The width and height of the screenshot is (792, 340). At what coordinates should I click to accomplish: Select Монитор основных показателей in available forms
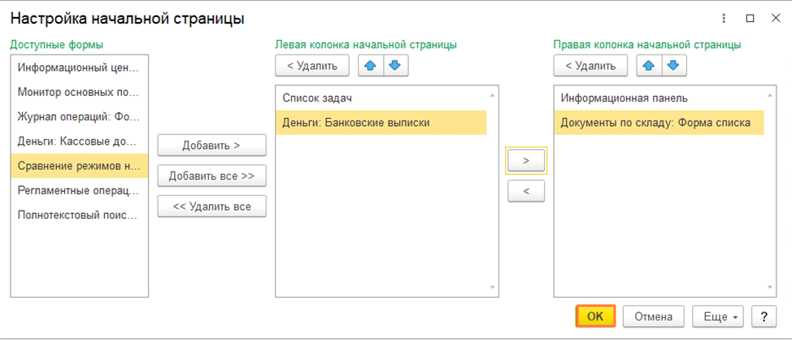(x=78, y=92)
